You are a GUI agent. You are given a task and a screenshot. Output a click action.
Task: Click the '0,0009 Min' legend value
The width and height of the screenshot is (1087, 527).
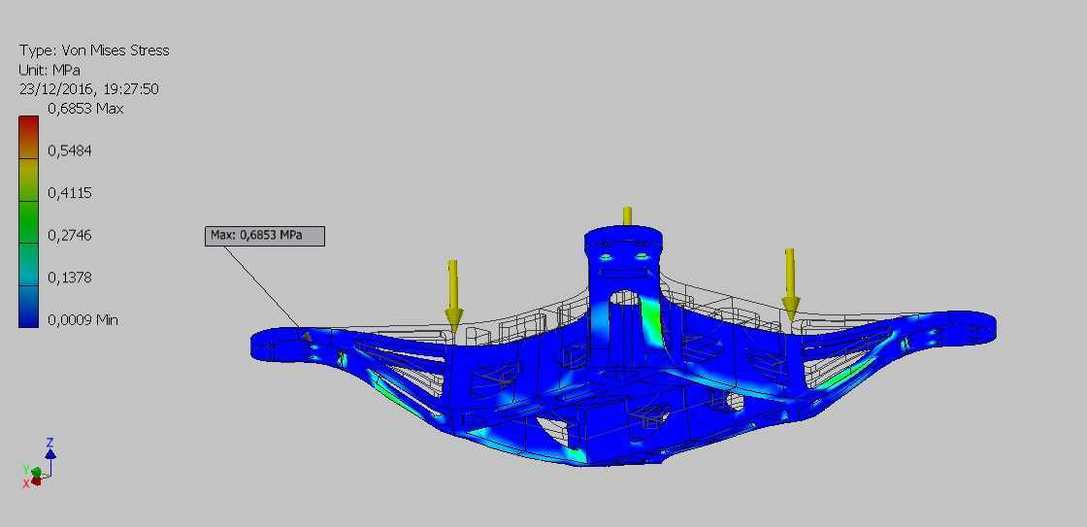82,320
